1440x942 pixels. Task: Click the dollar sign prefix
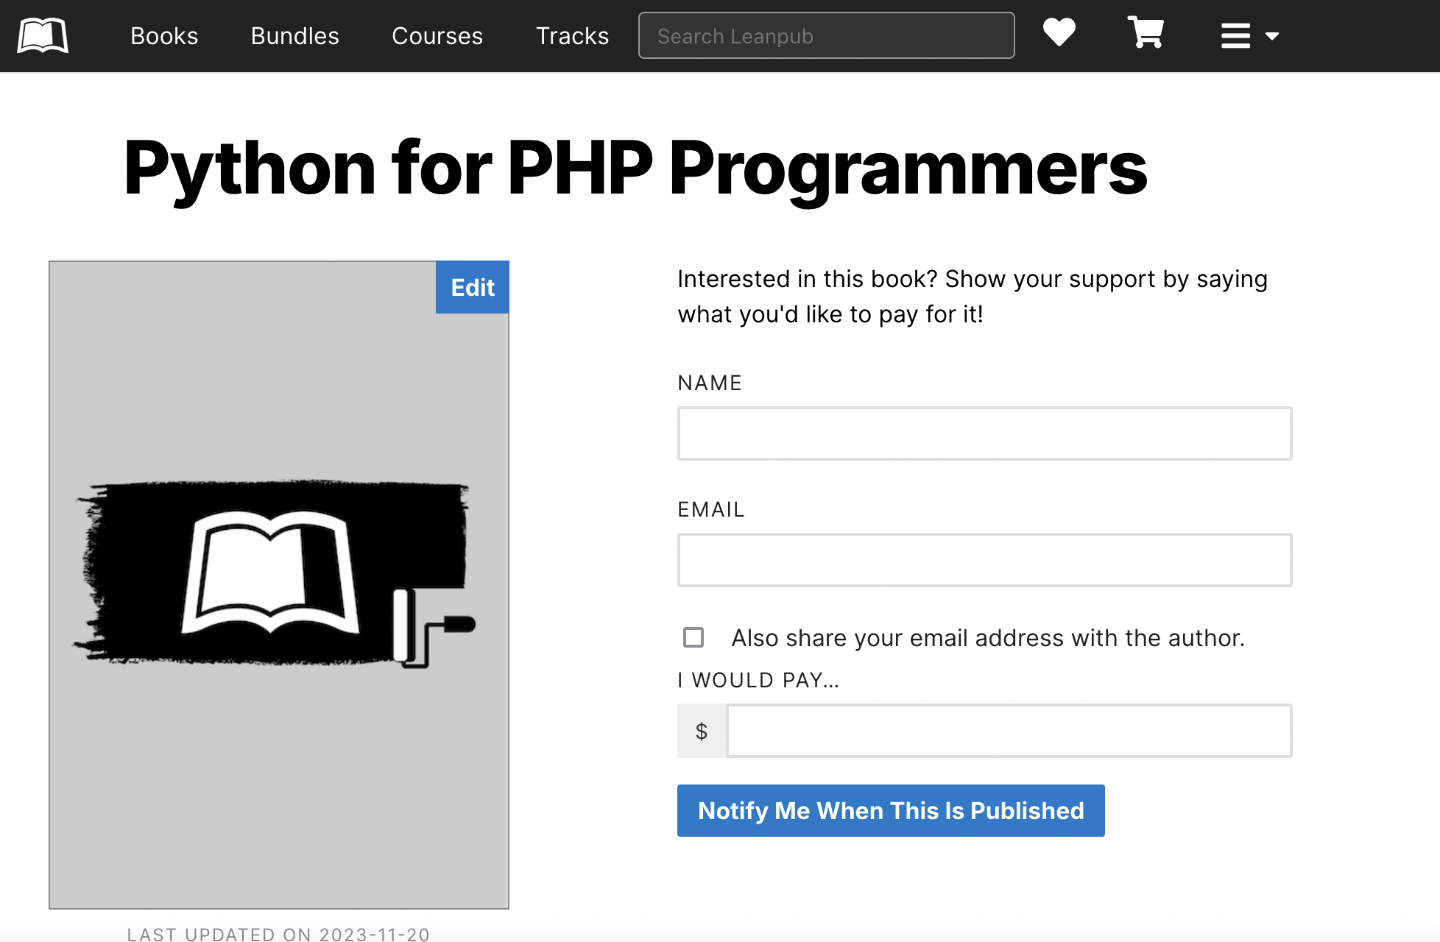coord(702,731)
